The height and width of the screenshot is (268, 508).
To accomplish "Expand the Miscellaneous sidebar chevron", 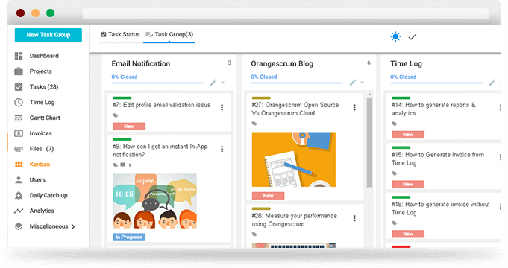I will click(73, 226).
